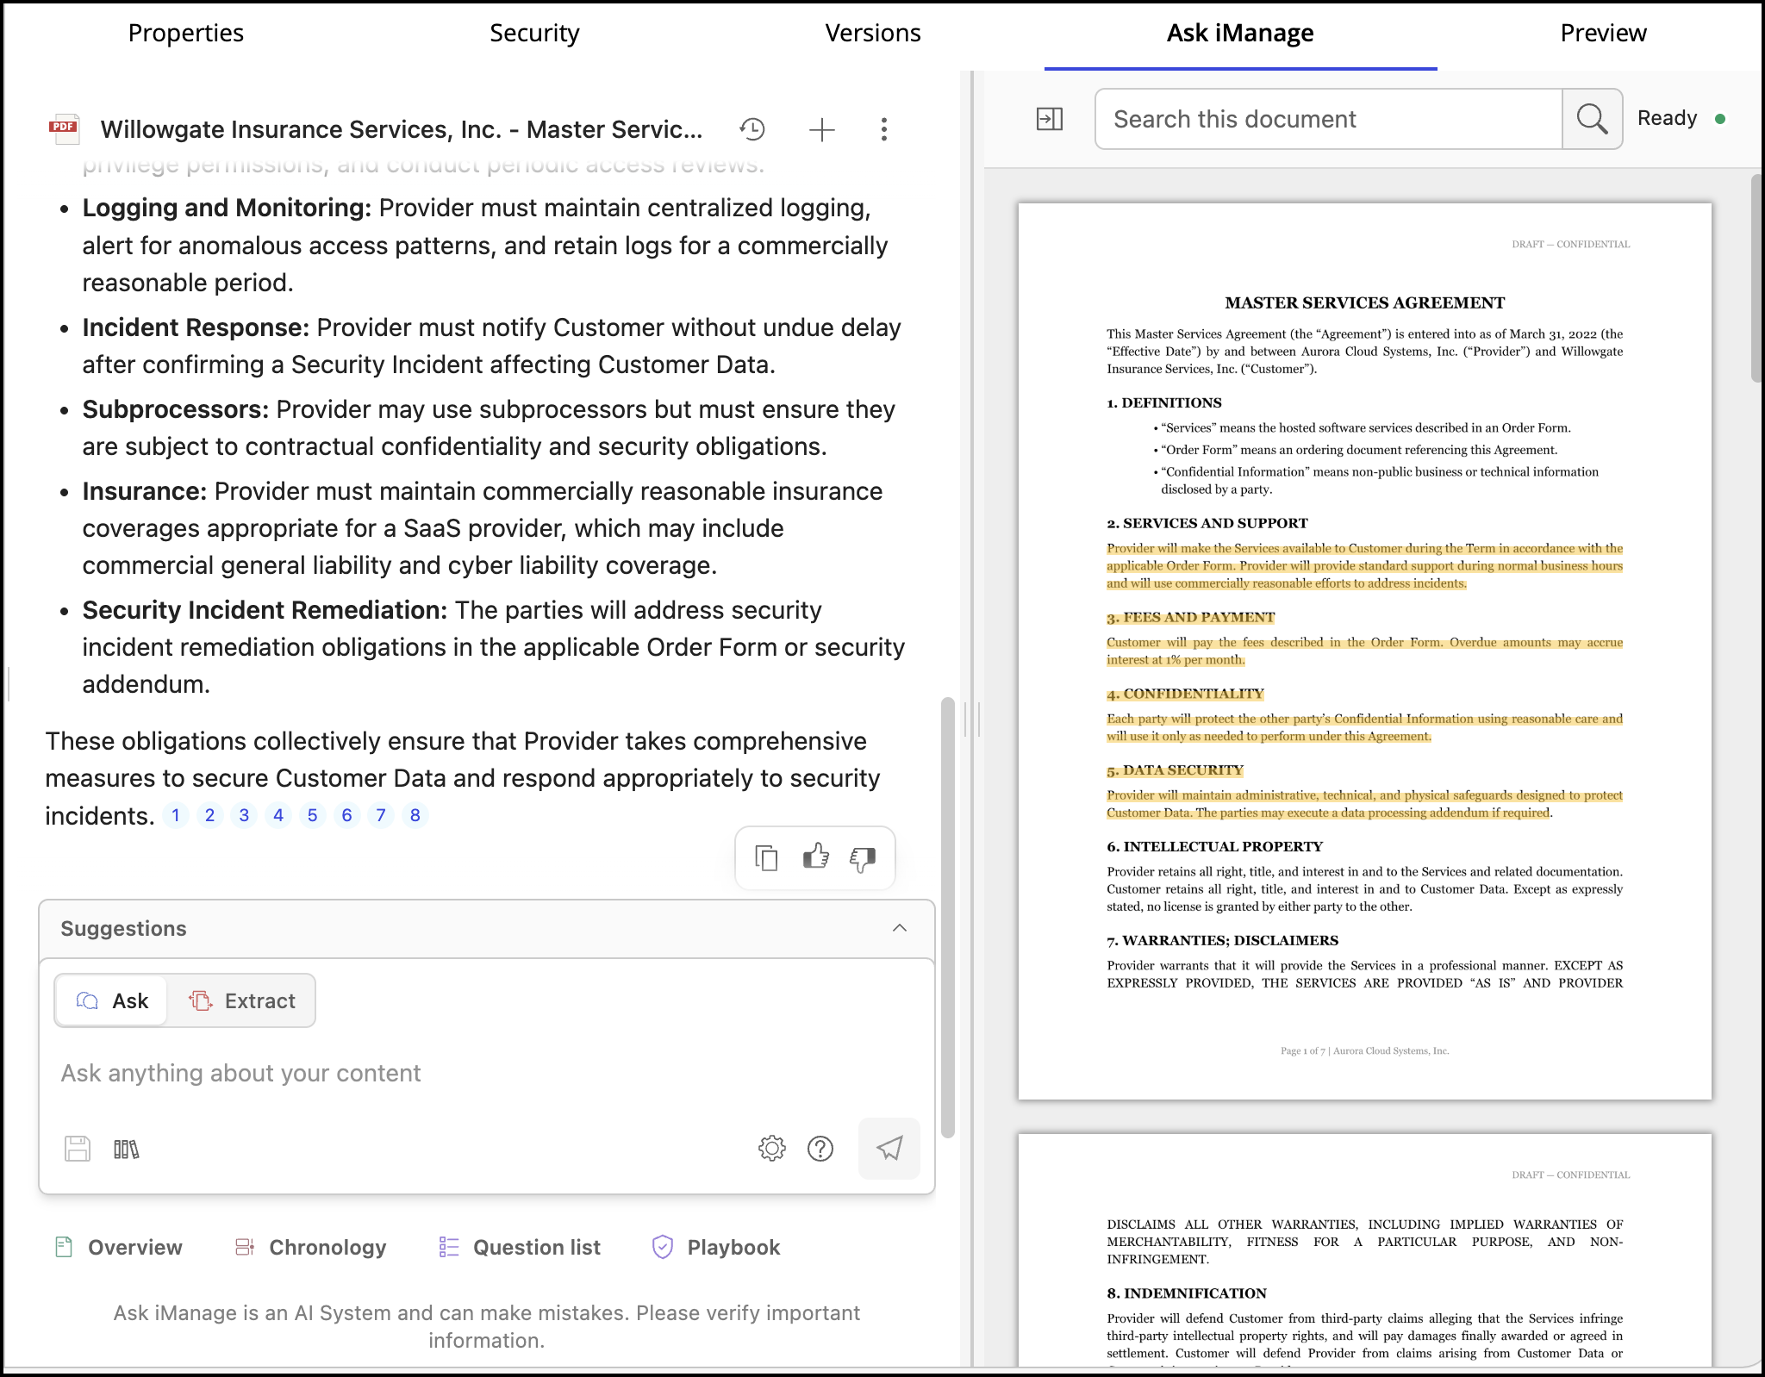Click the save prompt disk icon

tap(78, 1149)
